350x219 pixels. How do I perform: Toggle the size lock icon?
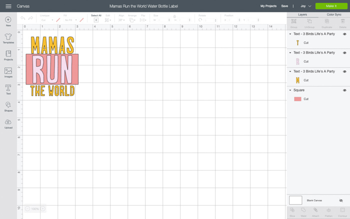coord(174,16)
